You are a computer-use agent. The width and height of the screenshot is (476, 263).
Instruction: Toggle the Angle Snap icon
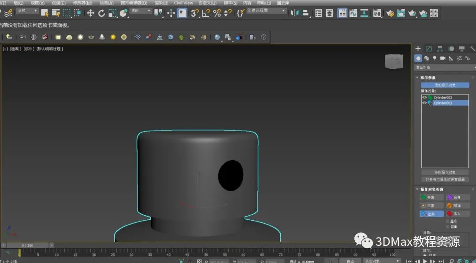[206, 13]
